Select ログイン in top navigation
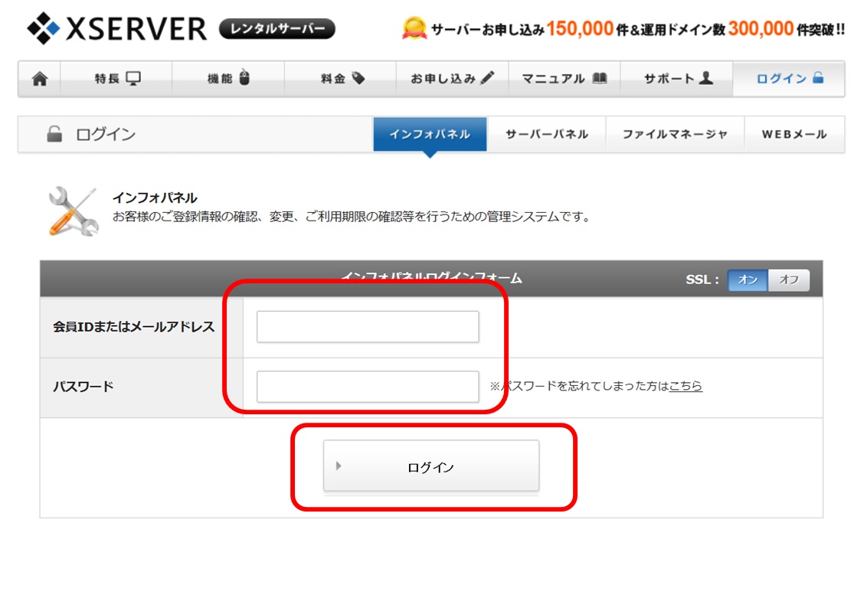This screenshot has height=595, width=864. point(789,79)
